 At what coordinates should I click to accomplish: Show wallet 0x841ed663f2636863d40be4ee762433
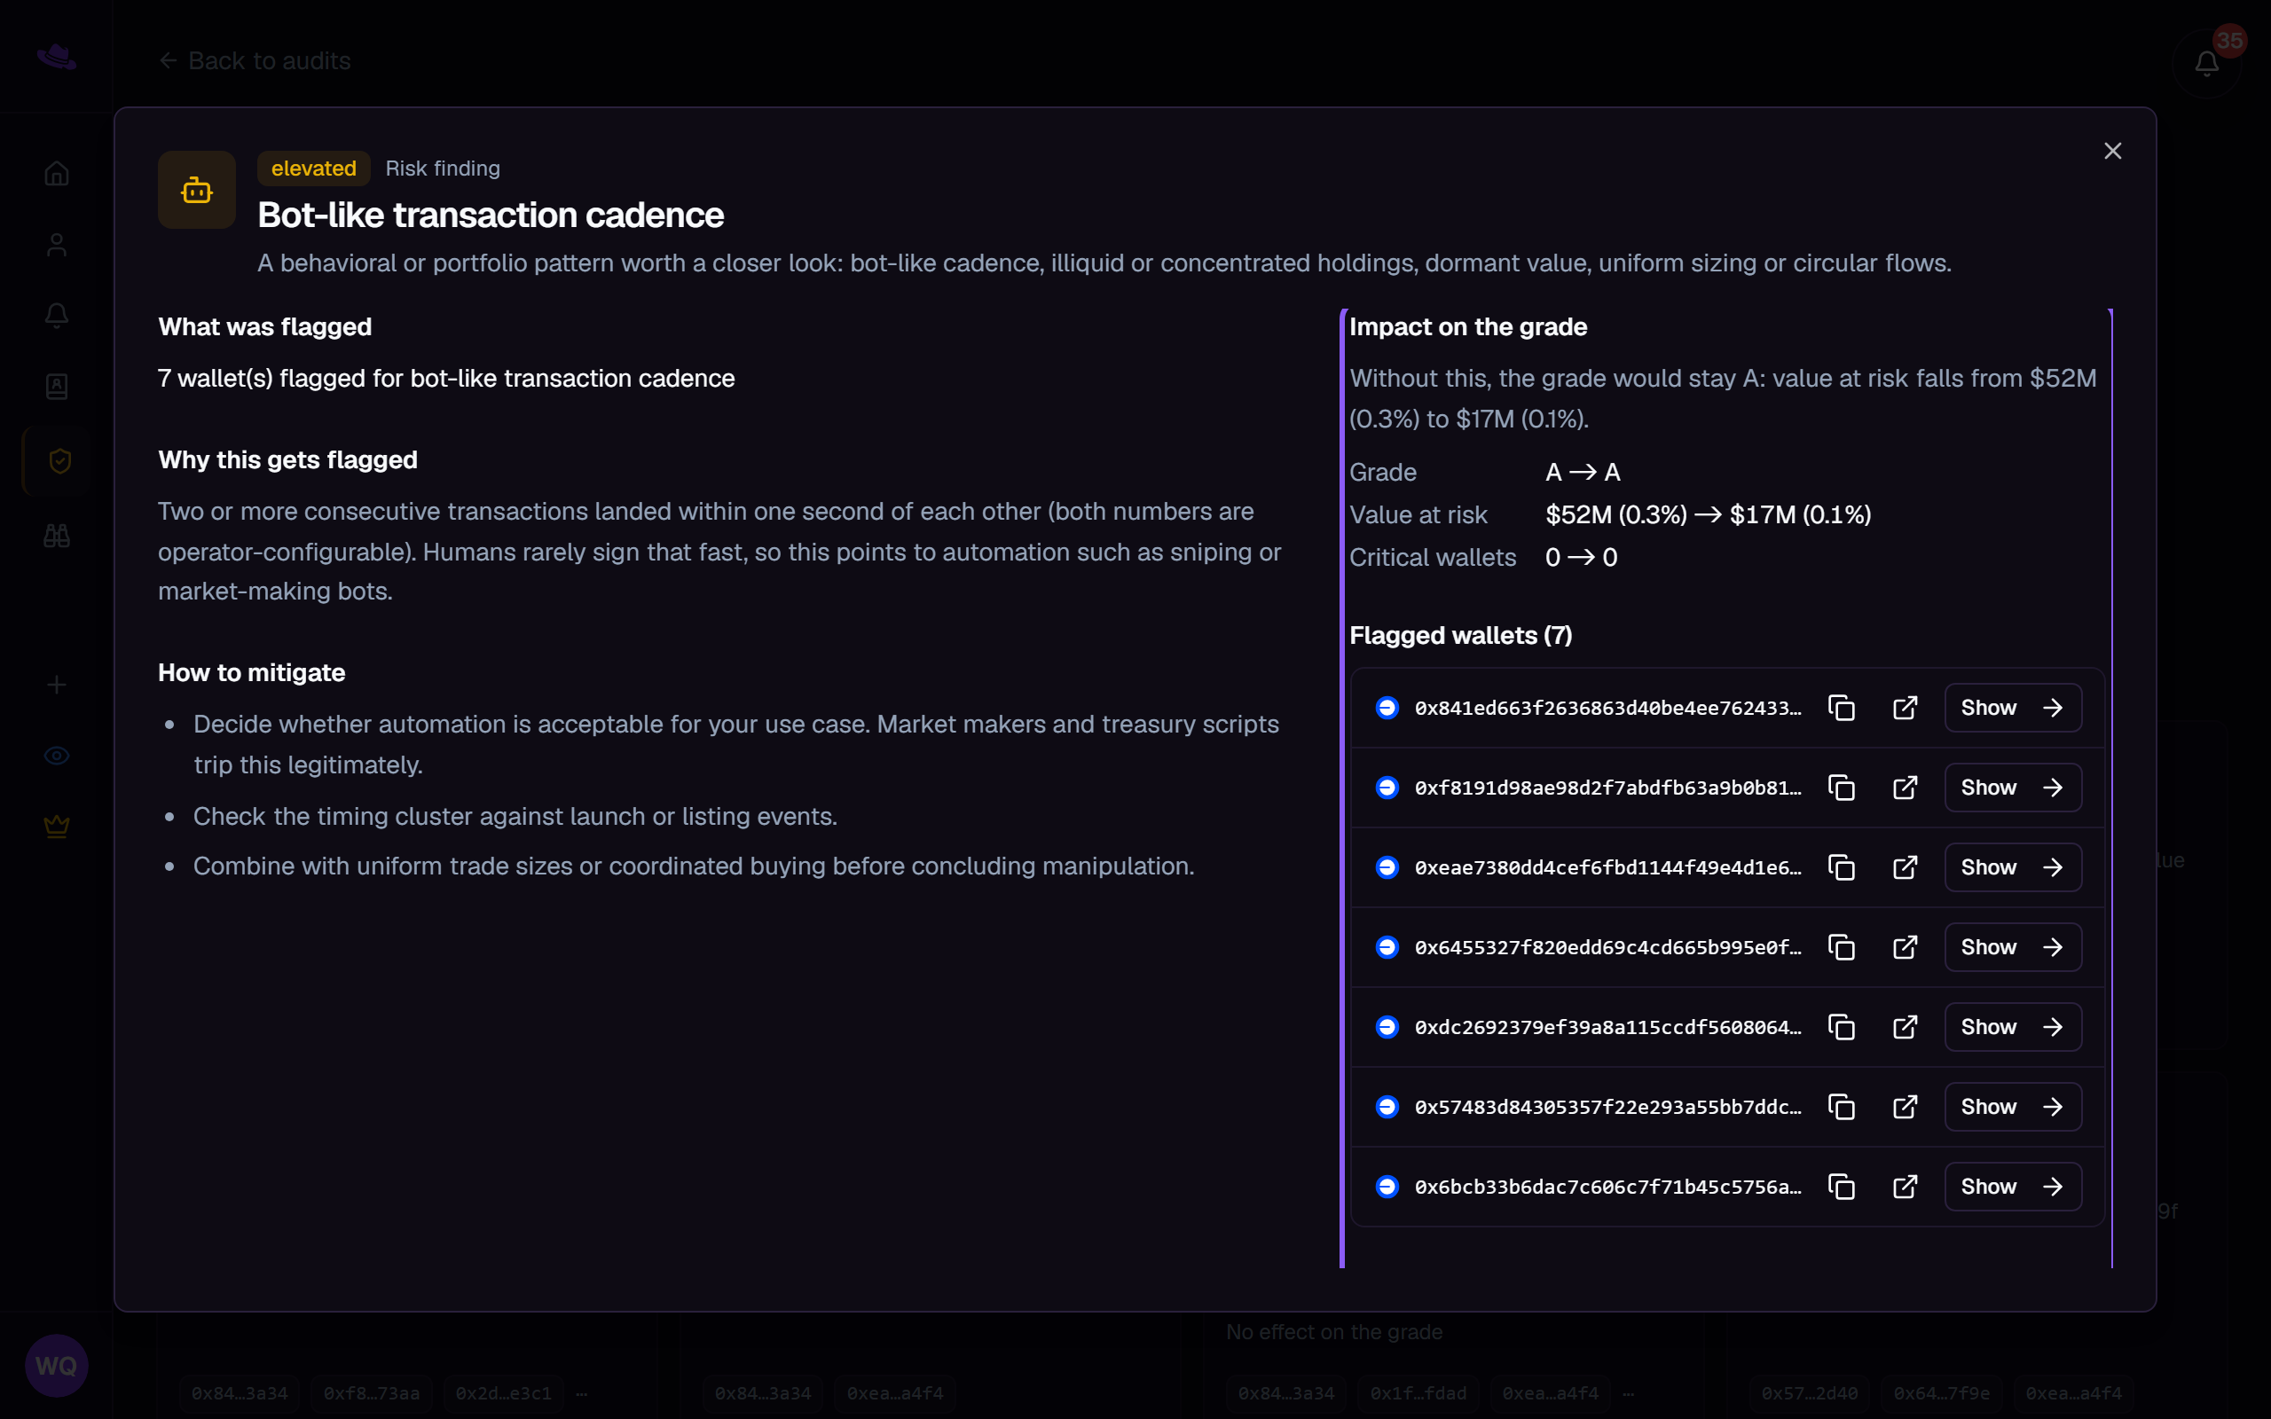coord(2013,708)
